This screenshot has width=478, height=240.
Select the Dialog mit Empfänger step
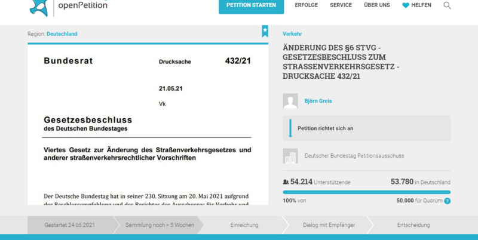pos(329,225)
